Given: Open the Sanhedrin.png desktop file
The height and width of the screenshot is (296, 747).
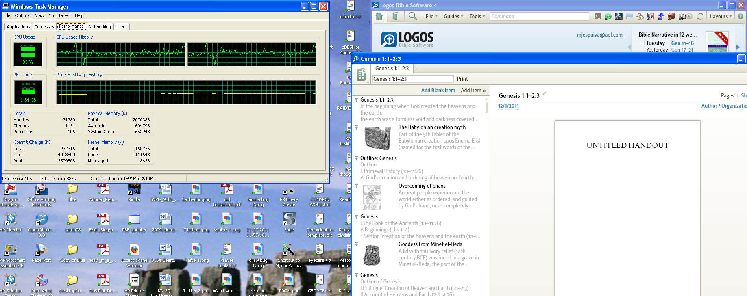Looking at the screenshot, I should click(196, 193).
